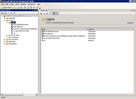Click Disconnect icon in Object Explorer toolbar
This screenshot has height=99, width=136.
tap(5, 13)
